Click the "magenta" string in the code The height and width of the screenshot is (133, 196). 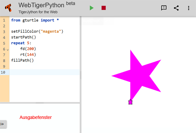point(51,32)
